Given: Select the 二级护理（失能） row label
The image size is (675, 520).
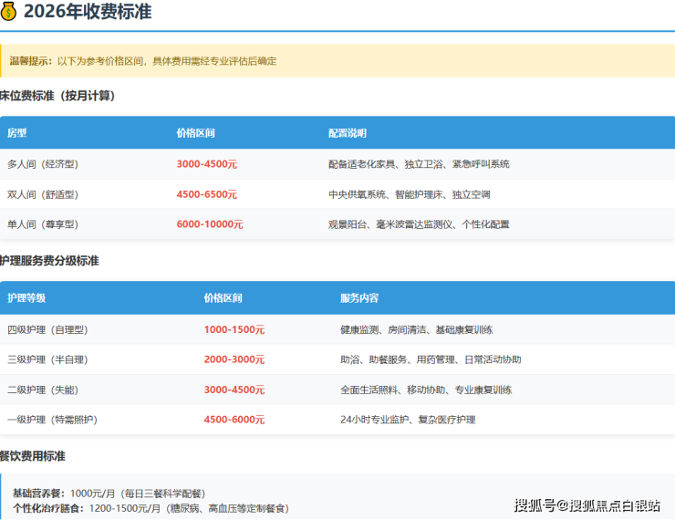Looking at the screenshot, I should 43,390.
